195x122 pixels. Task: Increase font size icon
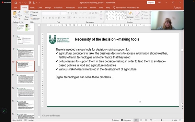click(x=69, y=13)
